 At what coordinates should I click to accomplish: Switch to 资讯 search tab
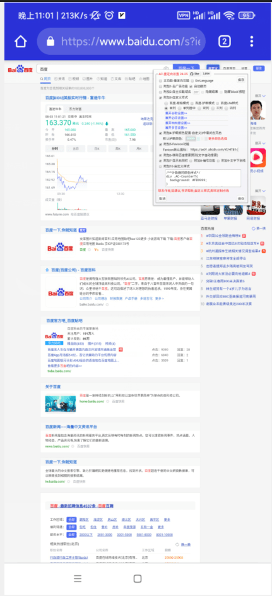tap(60, 79)
